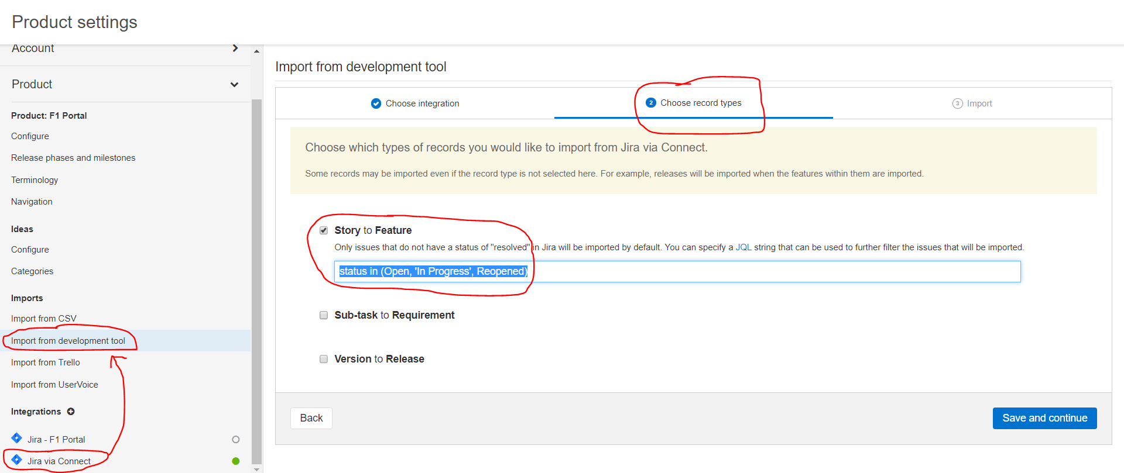Viewport: 1124px width, 473px height.
Task: Uncheck the Story to Feature checkbox
Action: [x=324, y=230]
